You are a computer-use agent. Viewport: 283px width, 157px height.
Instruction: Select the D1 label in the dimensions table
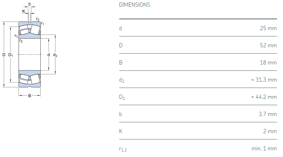122,97
